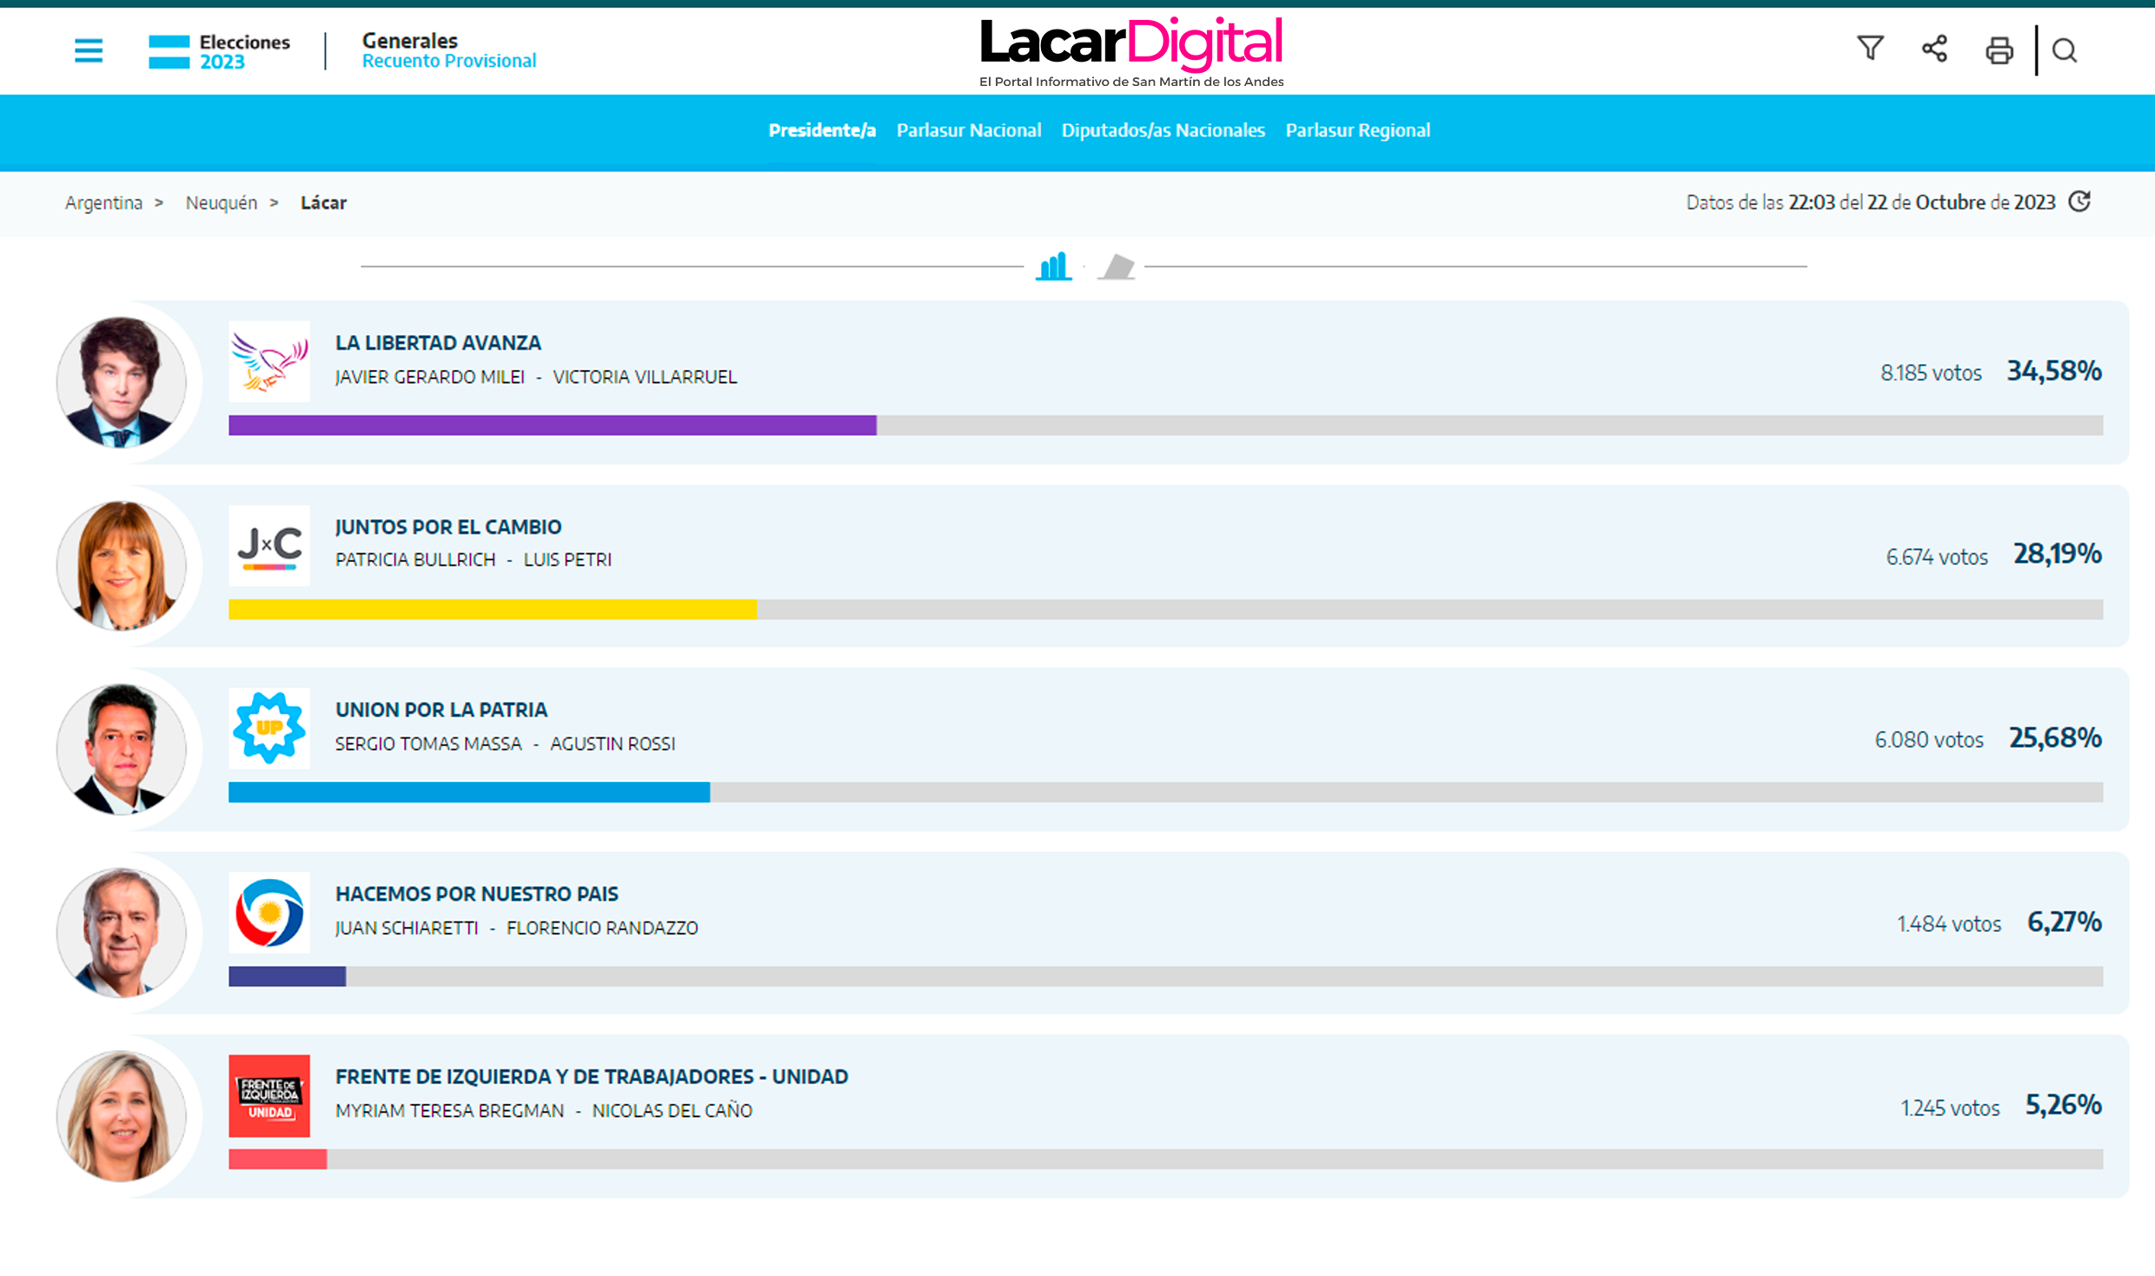Click La Libertad Avanza party logo
The height and width of the screenshot is (1276, 2155).
tap(269, 361)
